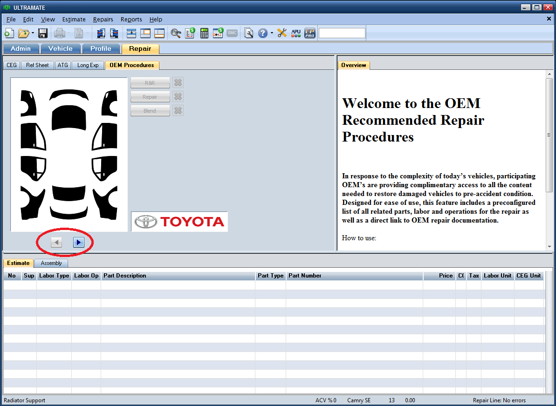Expand the Open folder dropdown arrow
The width and height of the screenshot is (556, 406).
pyautogui.click(x=33, y=34)
